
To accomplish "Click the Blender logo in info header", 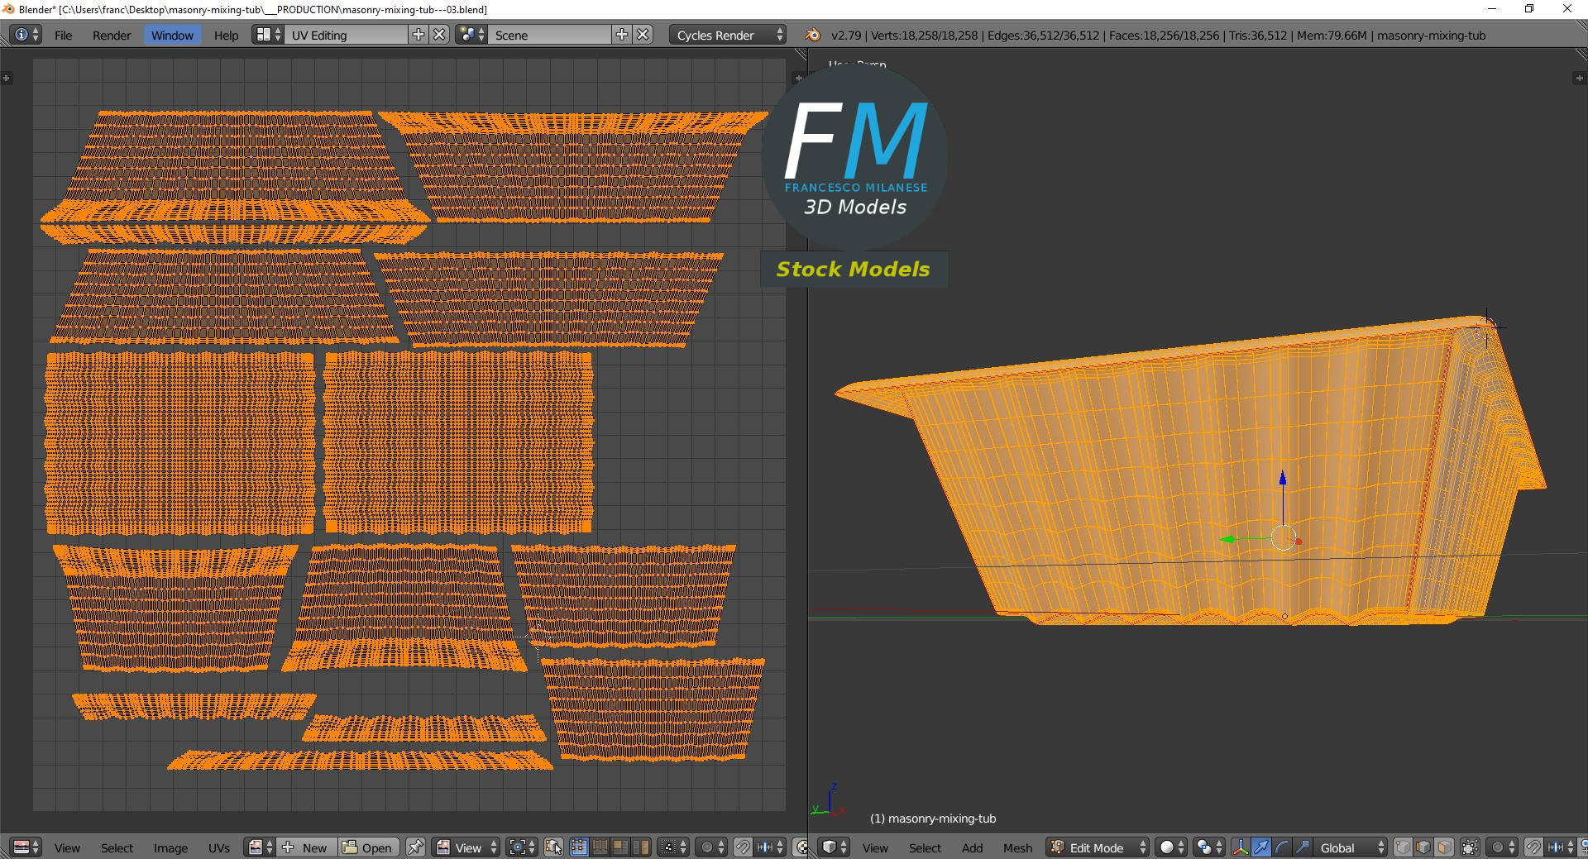I will point(813,35).
